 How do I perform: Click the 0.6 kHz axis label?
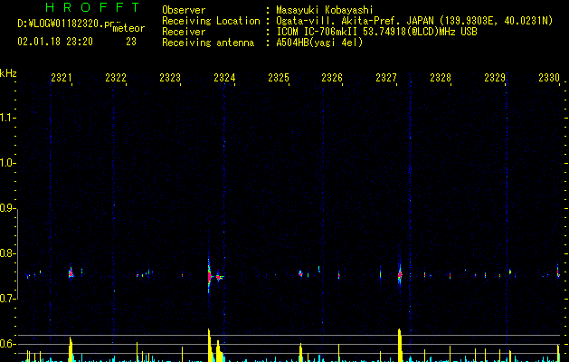[8, 344]
